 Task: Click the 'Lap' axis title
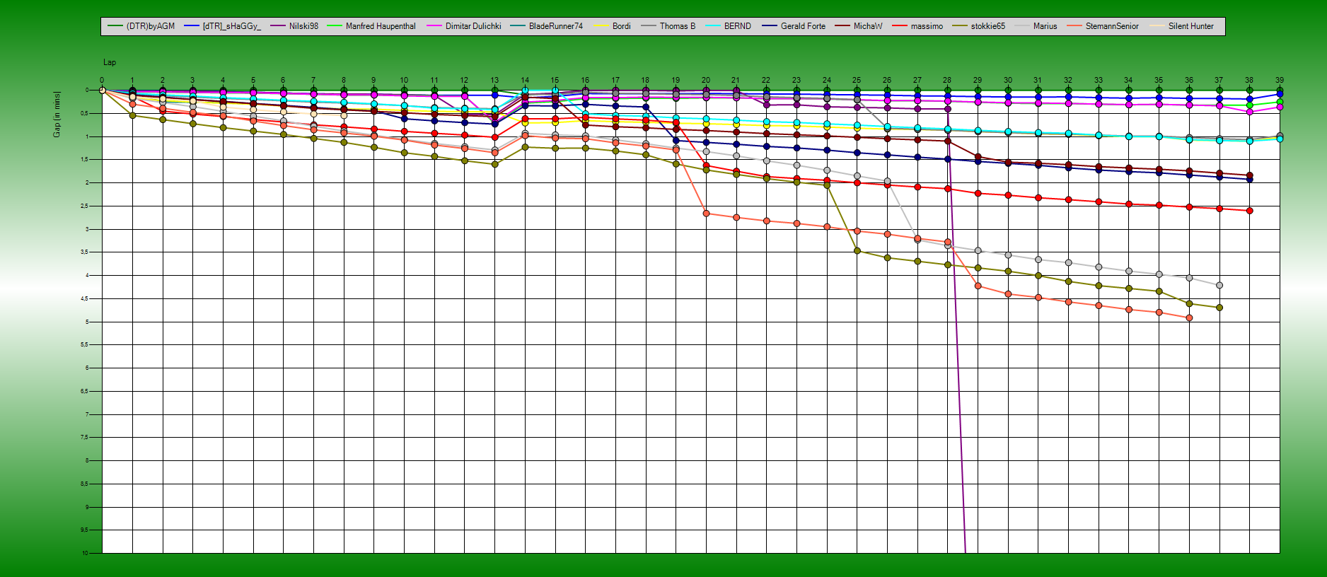(x=110, y=62)
